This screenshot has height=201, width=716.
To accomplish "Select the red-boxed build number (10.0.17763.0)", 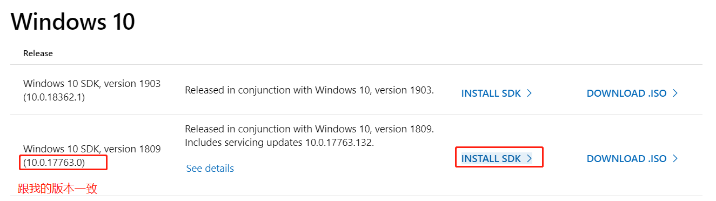I will (x=54, y=162).
